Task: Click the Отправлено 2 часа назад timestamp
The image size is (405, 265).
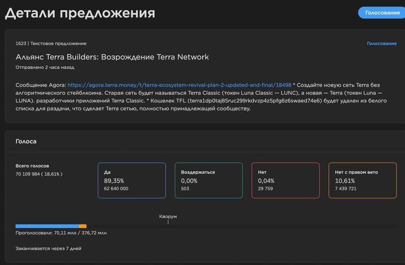Action: tap(45, 67)
